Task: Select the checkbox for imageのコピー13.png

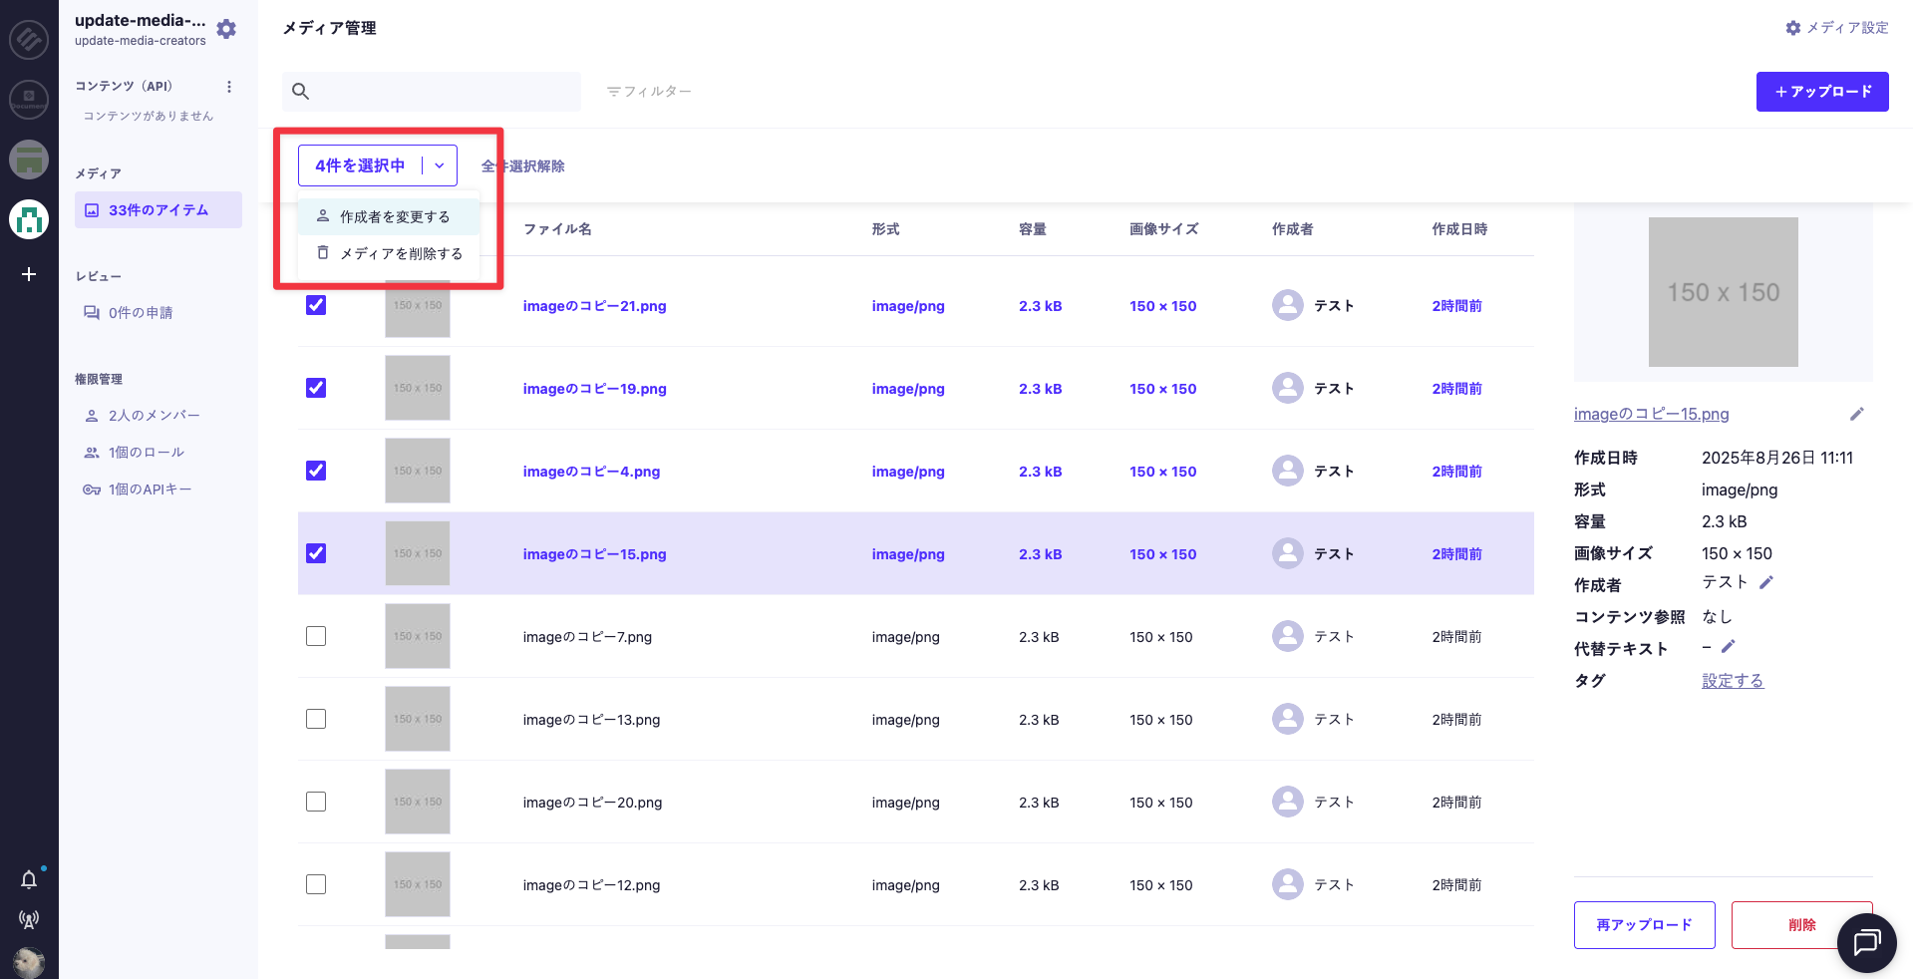Action: (316, 719)
